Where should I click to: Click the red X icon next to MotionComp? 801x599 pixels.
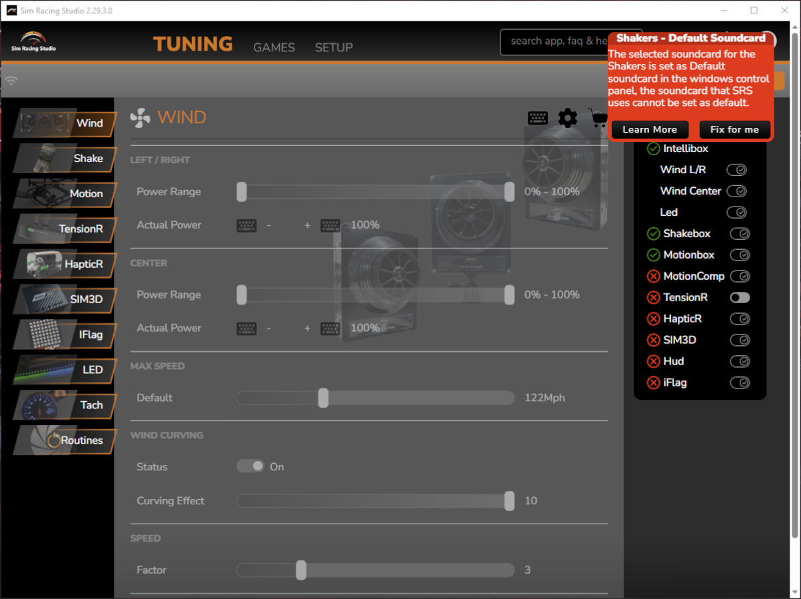[x=653, y=277]
